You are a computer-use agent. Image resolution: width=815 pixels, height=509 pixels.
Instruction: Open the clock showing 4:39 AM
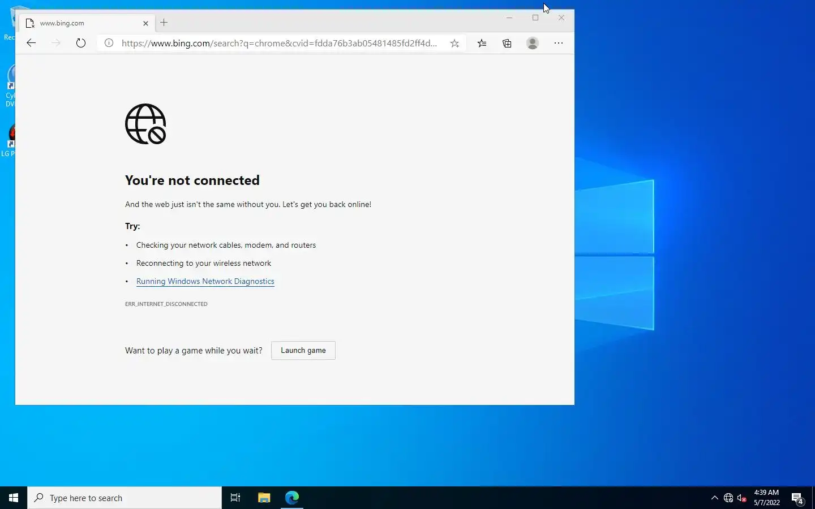tap(766, 498)
